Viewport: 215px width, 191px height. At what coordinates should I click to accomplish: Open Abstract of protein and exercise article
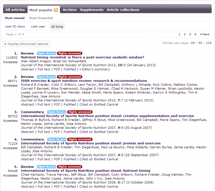[x=27, y=159]
